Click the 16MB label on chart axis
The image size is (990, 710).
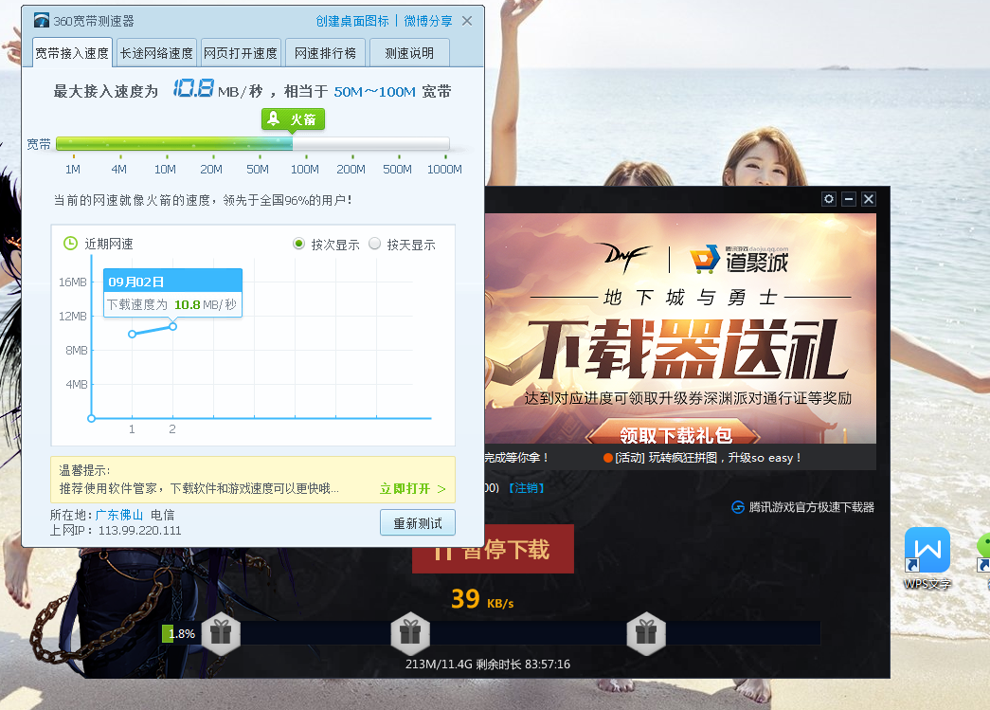(73, 282)
